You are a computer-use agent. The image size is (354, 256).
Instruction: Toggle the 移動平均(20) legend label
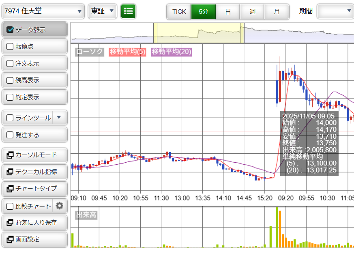tap(171, 52)
